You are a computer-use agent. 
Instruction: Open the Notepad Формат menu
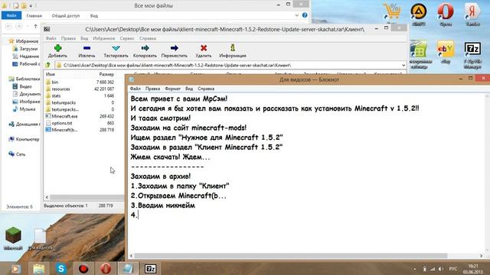click(172, 89)
